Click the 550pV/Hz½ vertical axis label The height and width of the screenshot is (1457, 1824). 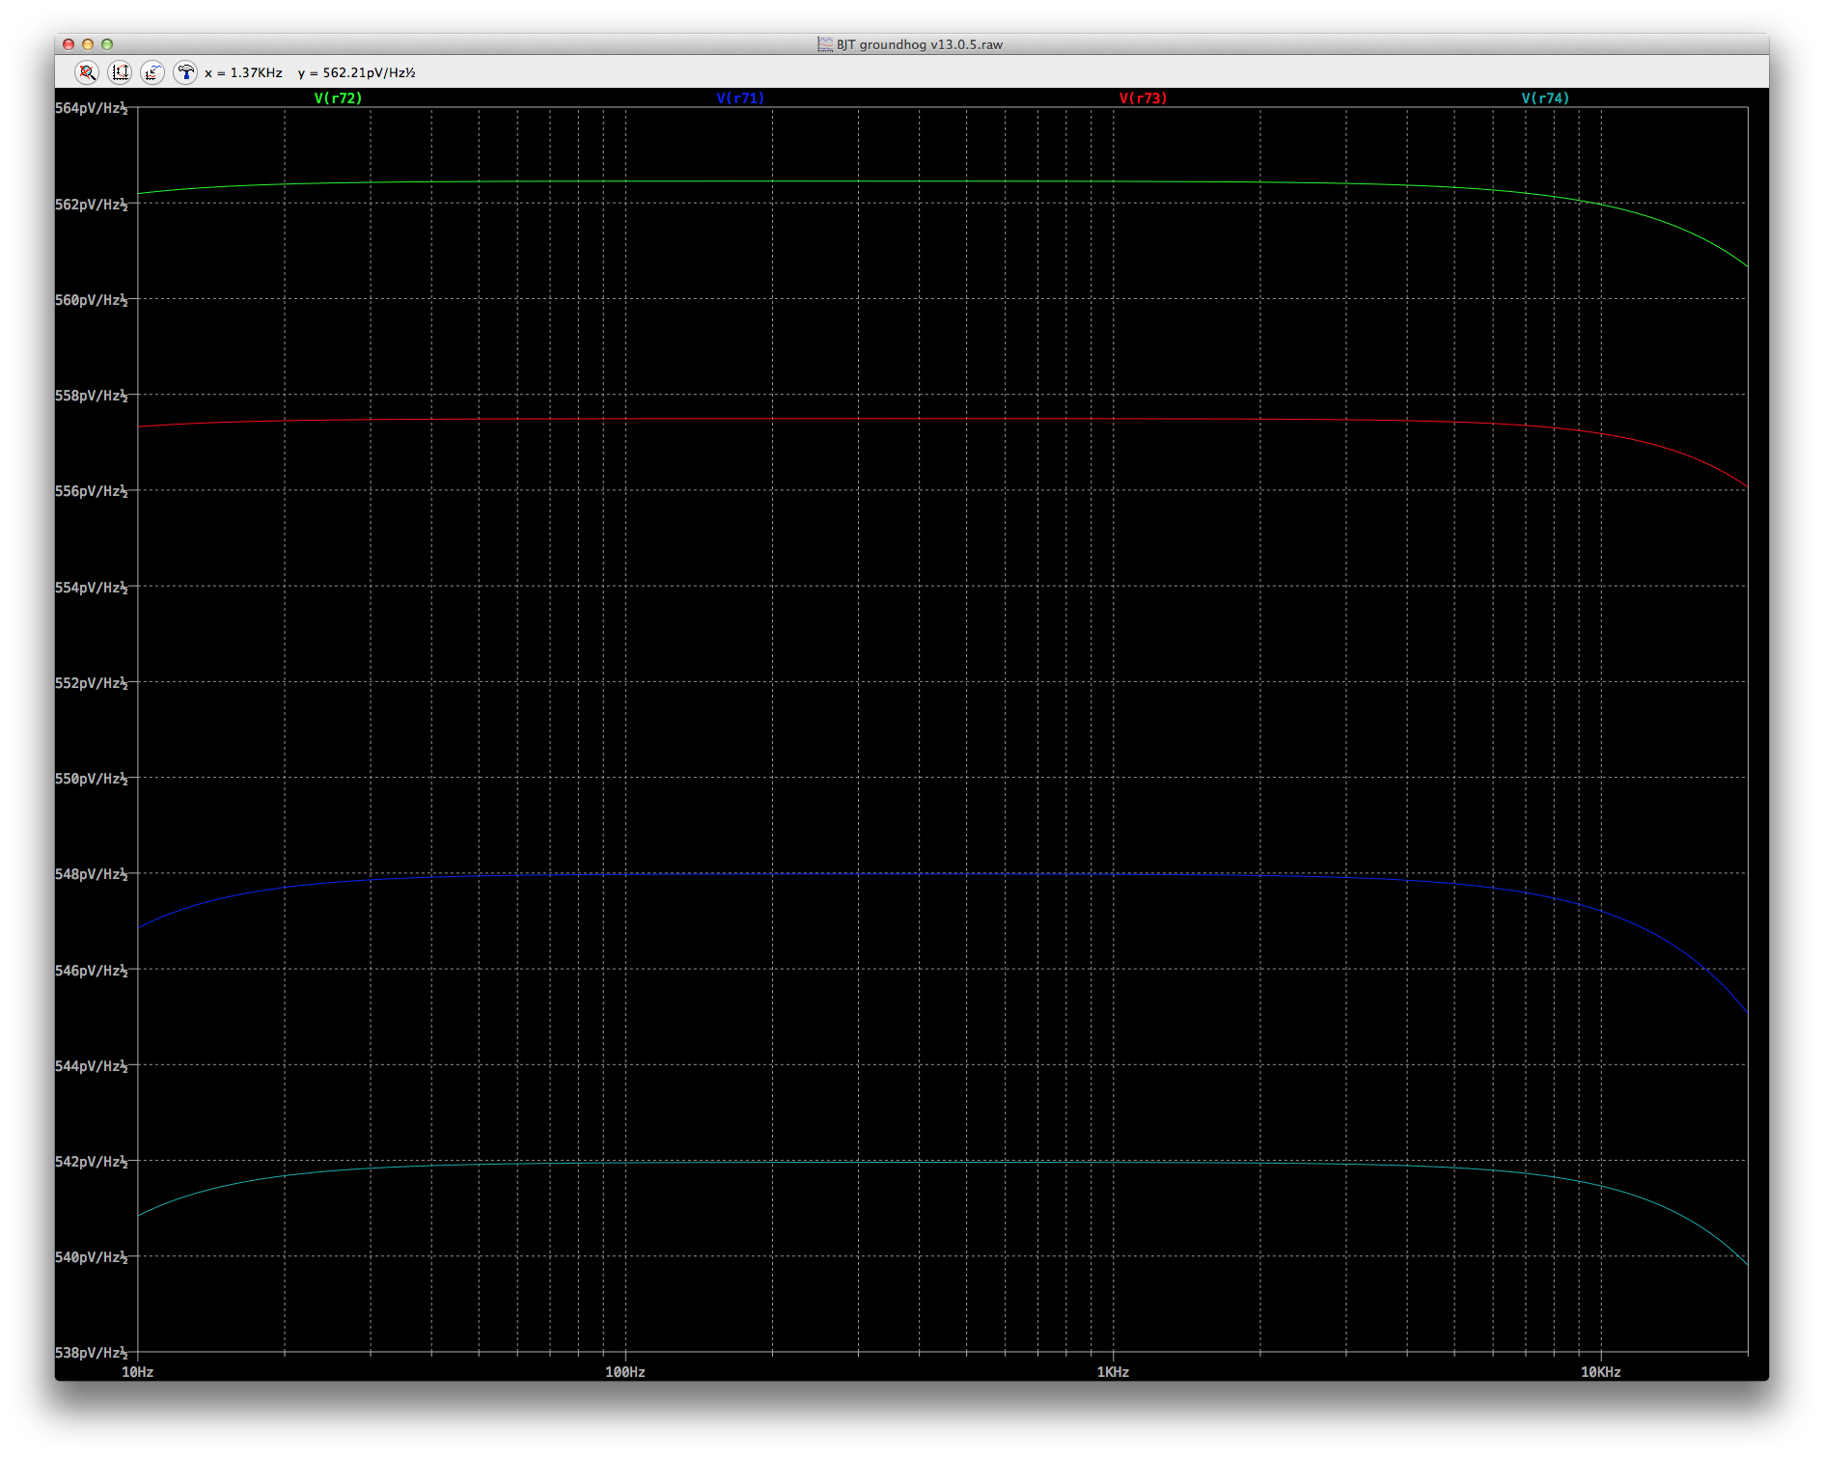[92, 779]
